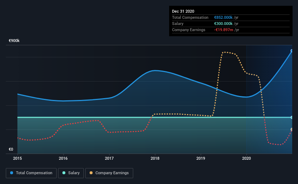Select the Total Compensation endpoint marker for 2020
298x184 pixels.
292,51
